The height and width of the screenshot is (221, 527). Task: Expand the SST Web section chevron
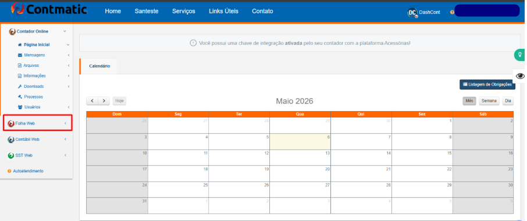coord(65,155)
